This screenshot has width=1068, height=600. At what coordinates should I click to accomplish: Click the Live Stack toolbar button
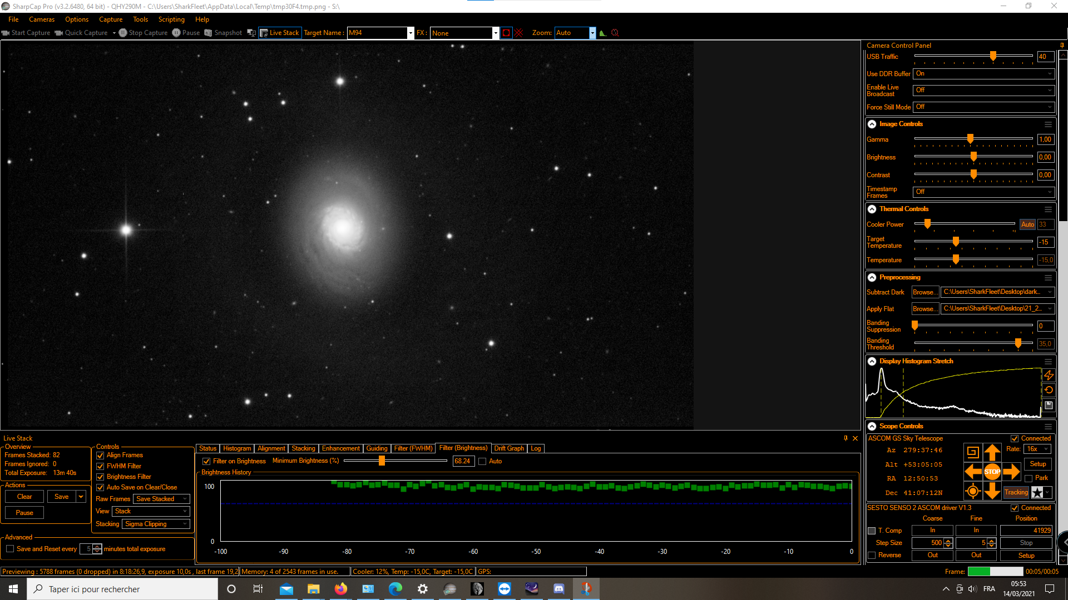click(x=280, y=33)
